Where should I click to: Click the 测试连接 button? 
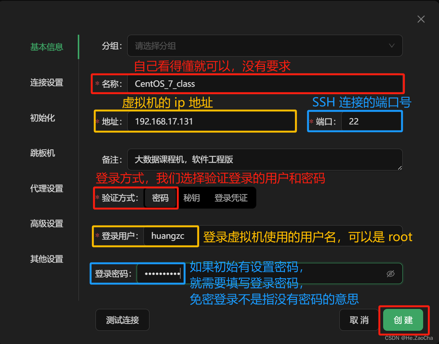coord(122,319)
